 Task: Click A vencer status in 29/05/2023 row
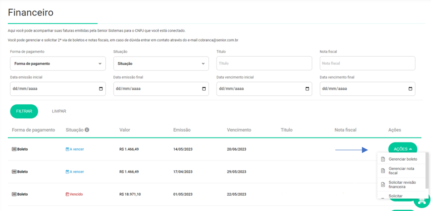coord(75,172)
